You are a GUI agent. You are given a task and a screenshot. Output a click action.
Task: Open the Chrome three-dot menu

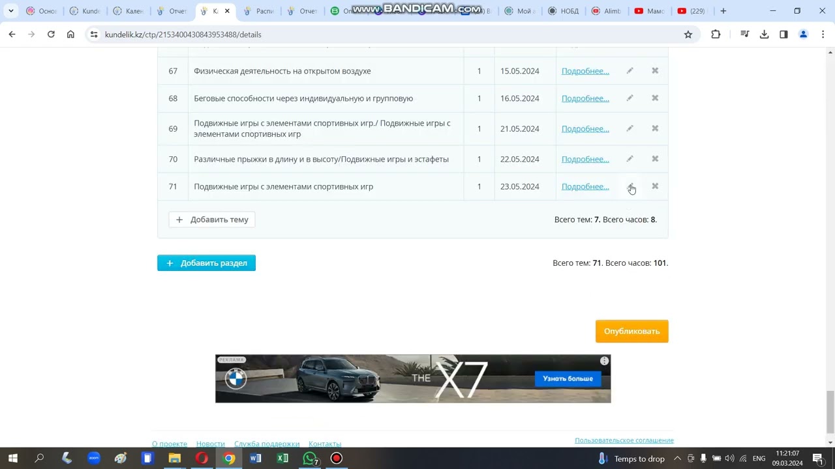[823, 35]
